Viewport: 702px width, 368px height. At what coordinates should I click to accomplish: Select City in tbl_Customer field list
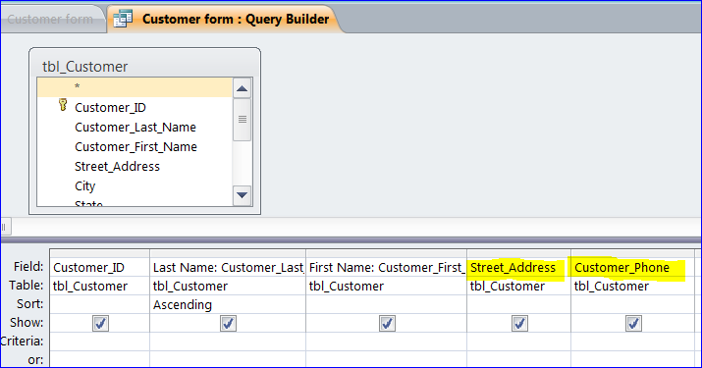[x=85, y=185]
